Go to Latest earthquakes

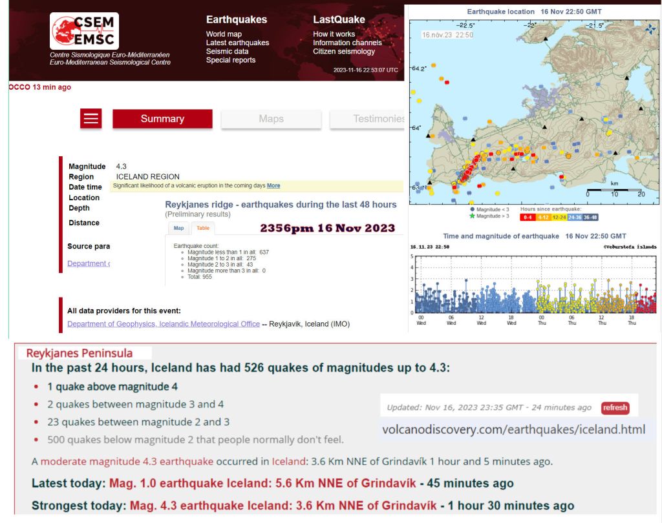[237, 43]
